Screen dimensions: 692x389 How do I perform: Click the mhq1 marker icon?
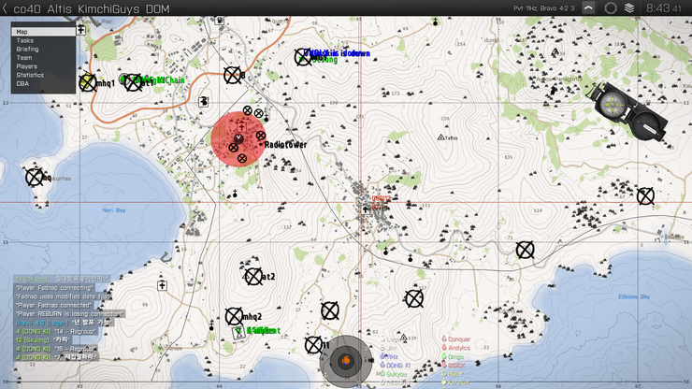(x=88, y=82)
